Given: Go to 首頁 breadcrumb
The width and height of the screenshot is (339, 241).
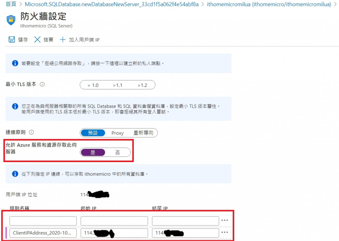Looking at the screenshot, I should pyautogui.click(x=11, y=4).
